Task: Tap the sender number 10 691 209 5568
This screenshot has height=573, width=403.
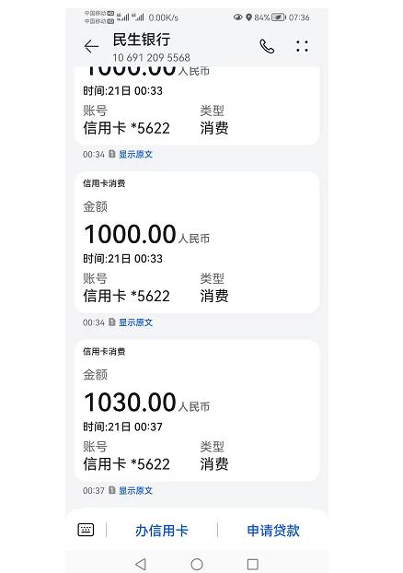Action: [151, 57]
